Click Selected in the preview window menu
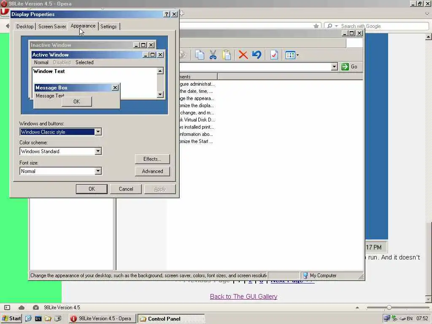Image resolution: width=432 pixels, height=324 pixels. tap(84, 62)
